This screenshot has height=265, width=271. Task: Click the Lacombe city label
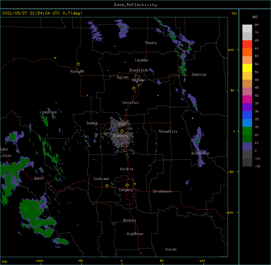click(141, 60)
